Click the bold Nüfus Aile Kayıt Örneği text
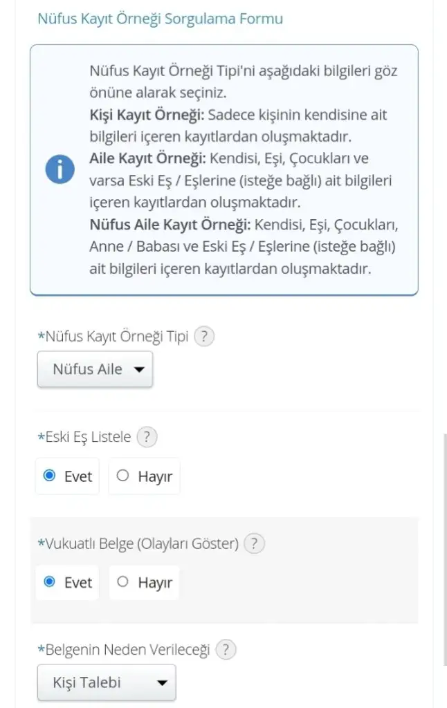 click(170, 225)
